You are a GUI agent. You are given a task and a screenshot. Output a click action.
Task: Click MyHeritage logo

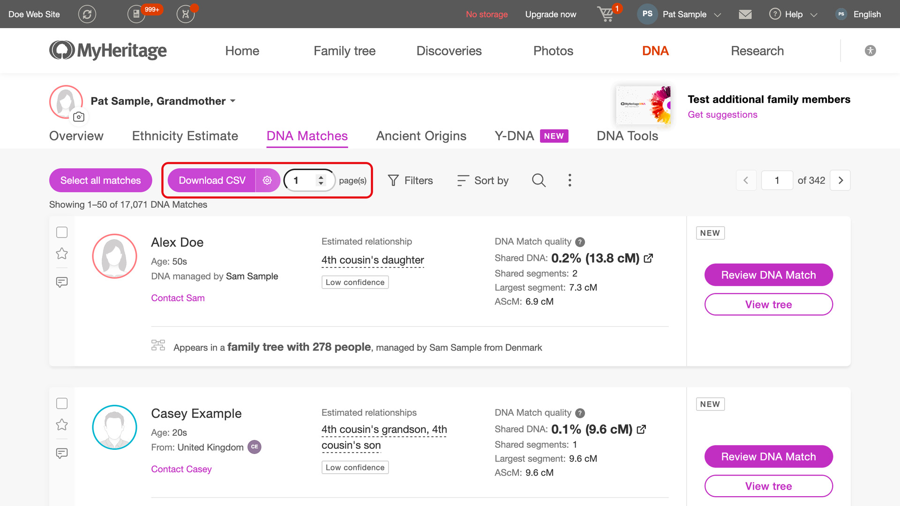tap(108, 51)
